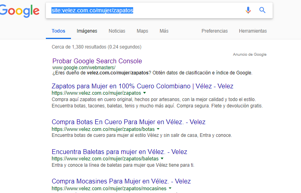Click the https://www.velez.com.co/mujer/zapatos/mocasines URL

coord(109,188)
